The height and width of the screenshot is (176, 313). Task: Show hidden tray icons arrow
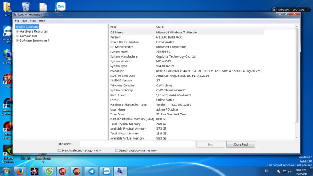click(273, 172)
